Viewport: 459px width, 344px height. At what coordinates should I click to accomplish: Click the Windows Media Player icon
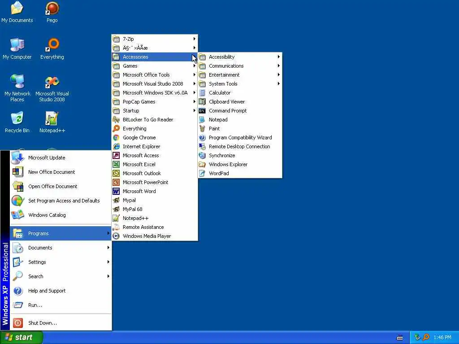pos(116,236)
